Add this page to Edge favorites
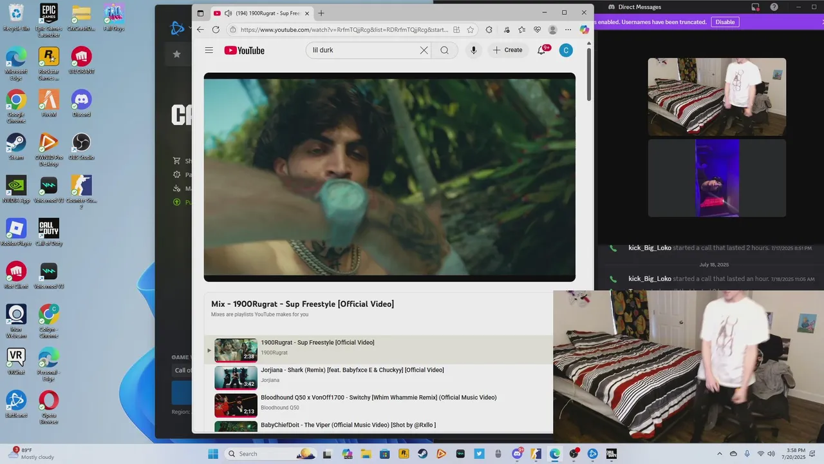Viewport: 824px width, 464px height. [x=471, y=30]
